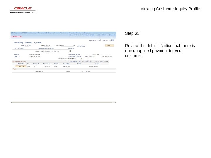Screen dimensions: 211x158
Task: Click the Deposit ID column header
Action: (36, 64)
